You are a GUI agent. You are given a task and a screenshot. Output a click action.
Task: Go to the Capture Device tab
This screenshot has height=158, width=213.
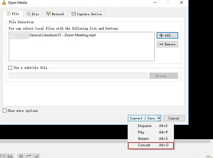[86, 14]
